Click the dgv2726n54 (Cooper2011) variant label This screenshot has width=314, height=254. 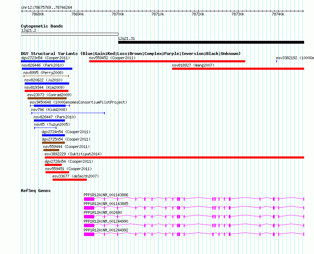[x=69, y=161]
